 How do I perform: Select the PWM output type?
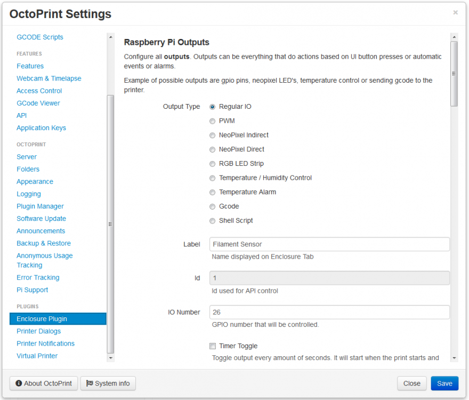[x=213, y=121]
